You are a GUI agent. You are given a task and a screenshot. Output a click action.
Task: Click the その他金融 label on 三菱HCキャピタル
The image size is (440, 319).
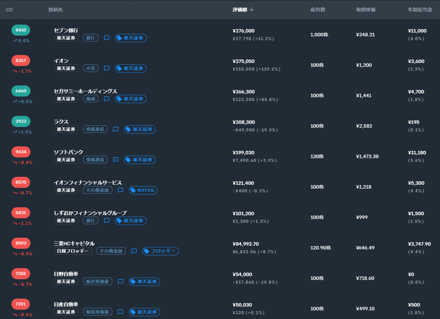coord(111,251)
